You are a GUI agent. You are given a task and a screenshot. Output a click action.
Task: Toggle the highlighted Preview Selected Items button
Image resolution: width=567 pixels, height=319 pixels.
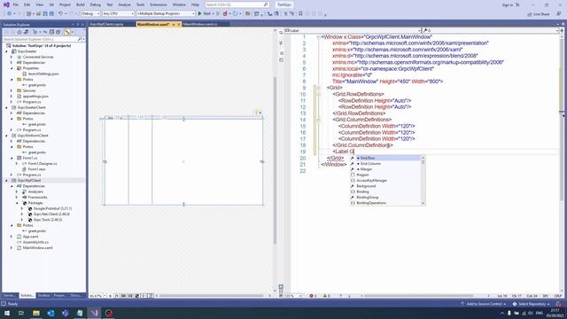[67, 32]
